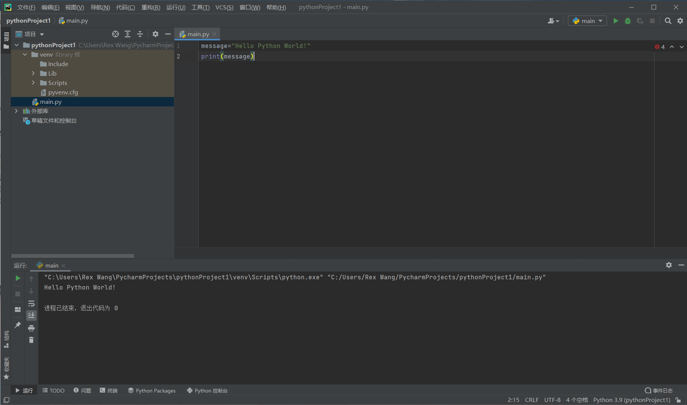Change CRLF line separator in status bar

(531, 400)
